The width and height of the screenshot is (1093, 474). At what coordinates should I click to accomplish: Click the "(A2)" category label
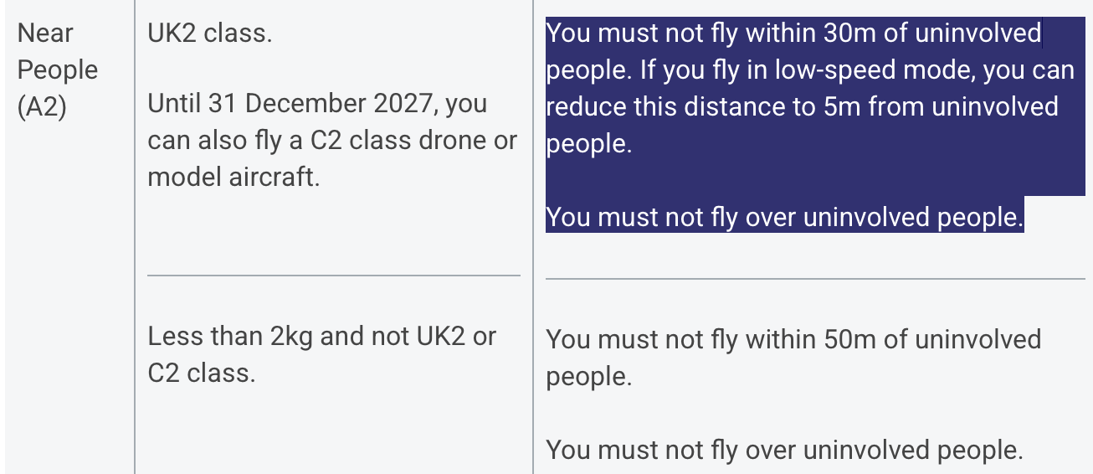[x=42, y=107]
